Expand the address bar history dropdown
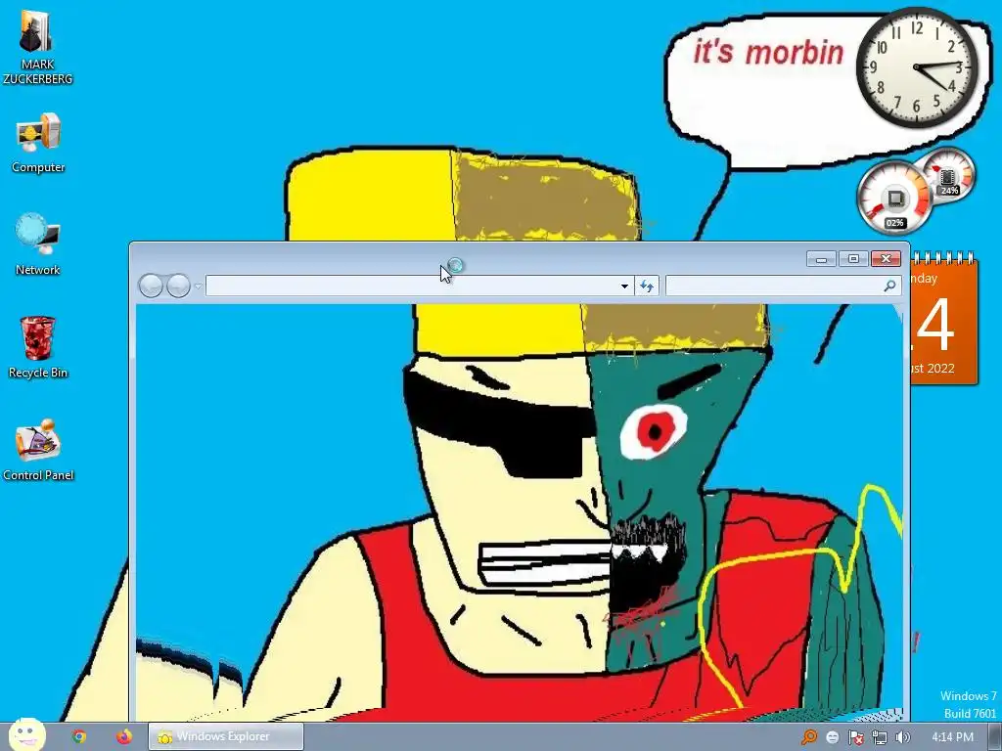Viewport: 1002px width, 751px height. tap(624, 287)
